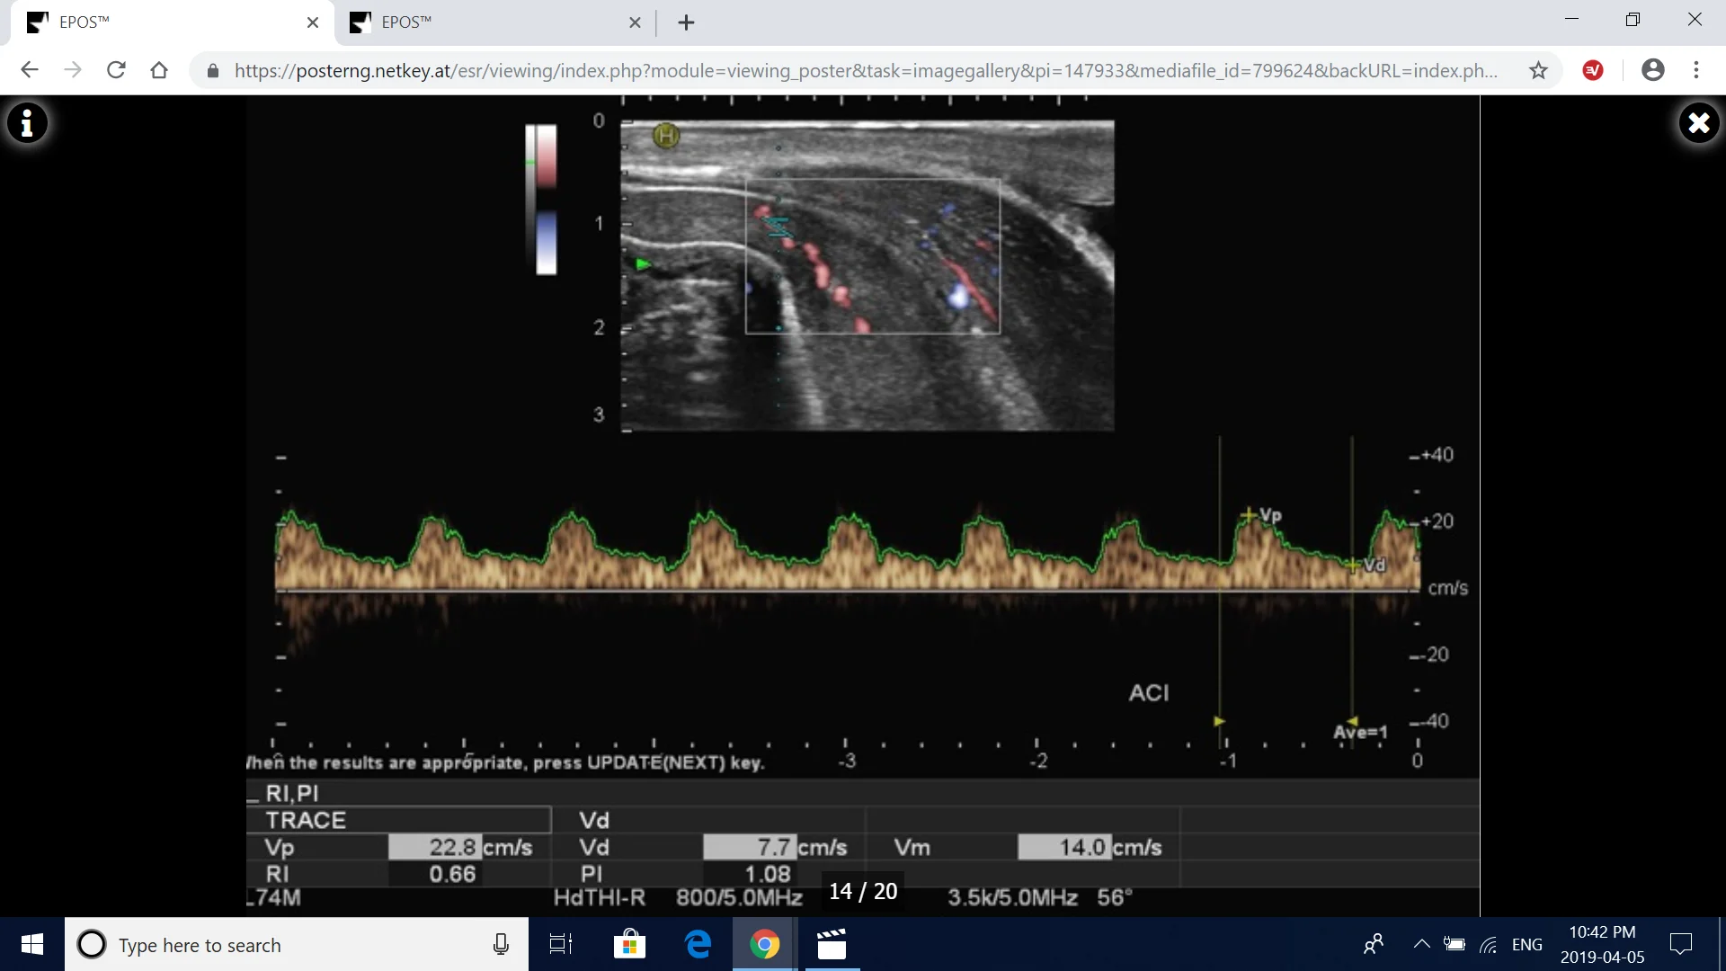The height and width of the screenshot is (971, 1726).
Task: Switch language via the ENG indicator
Action: (x=1527, y=945)
